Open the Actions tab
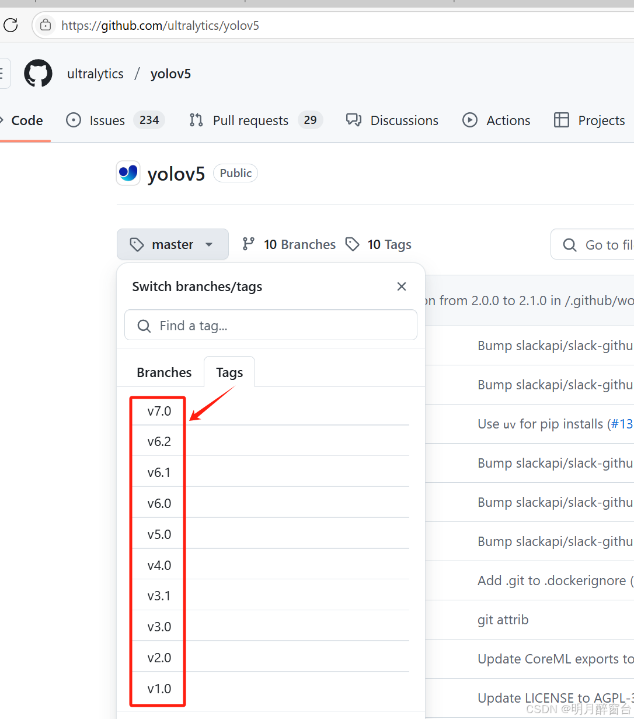This screenshot has width=634, height=719. pos(496,120)
